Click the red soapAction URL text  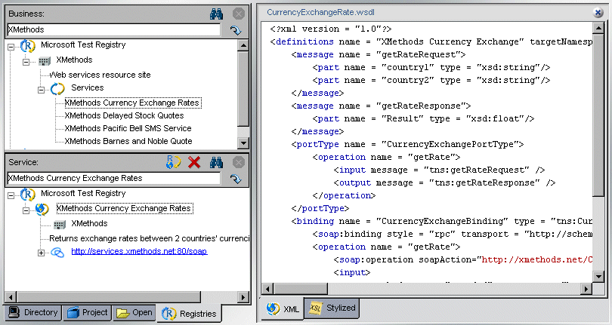[x=537, y=260]
